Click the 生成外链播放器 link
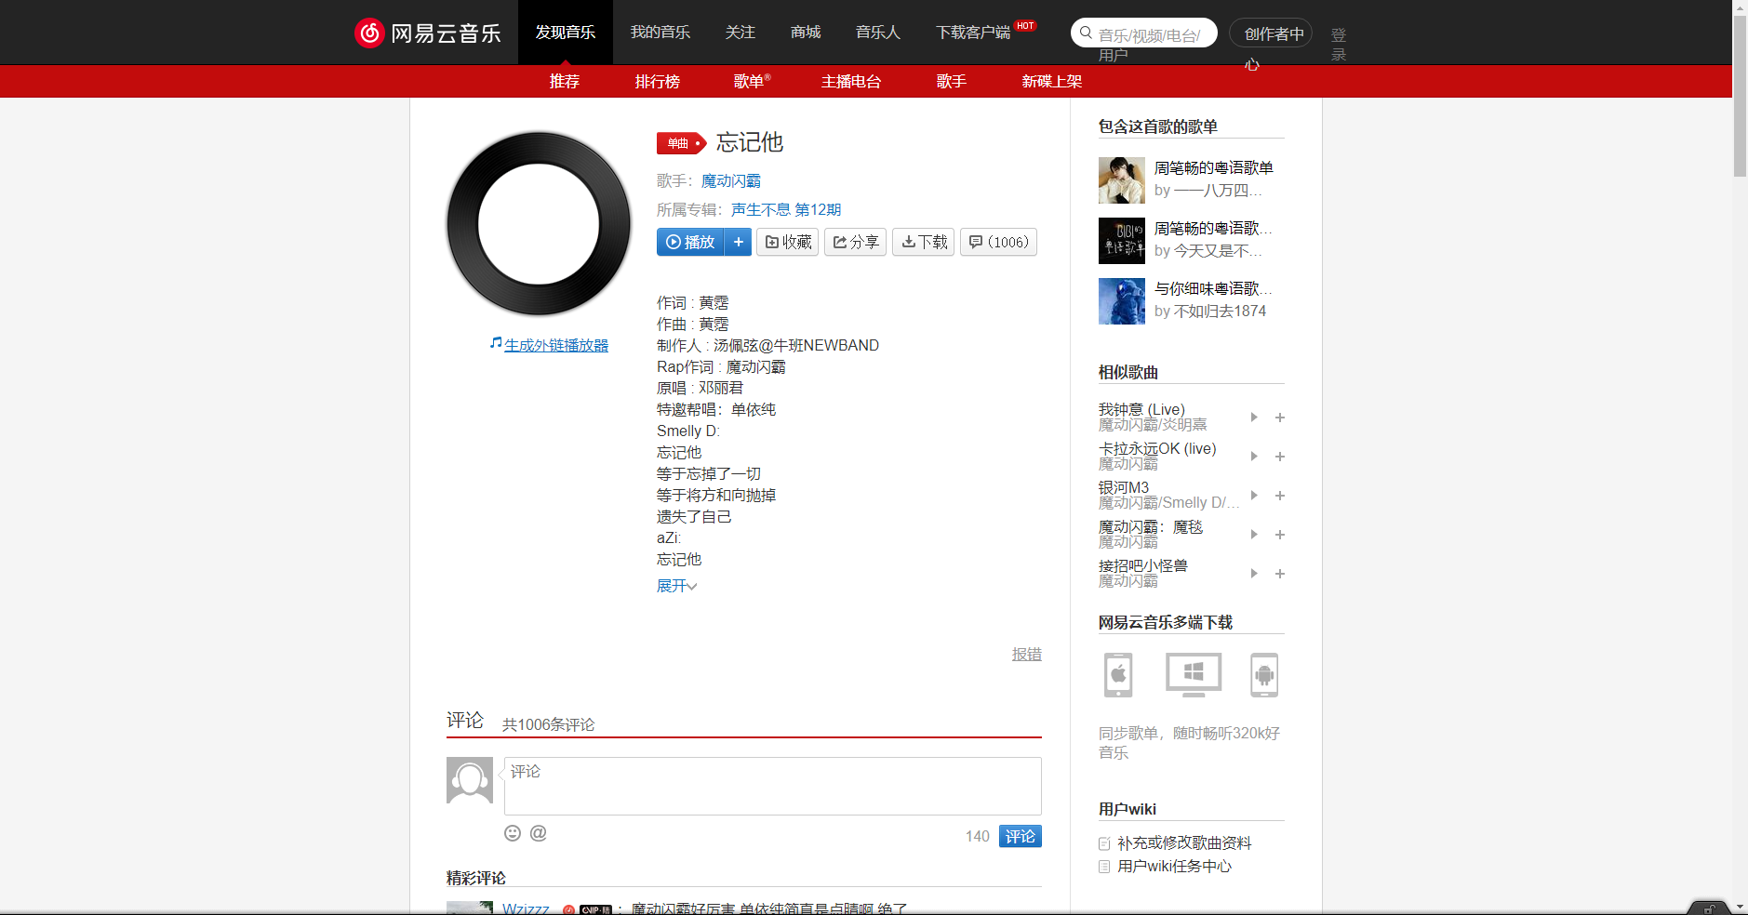 pos(556,345)
